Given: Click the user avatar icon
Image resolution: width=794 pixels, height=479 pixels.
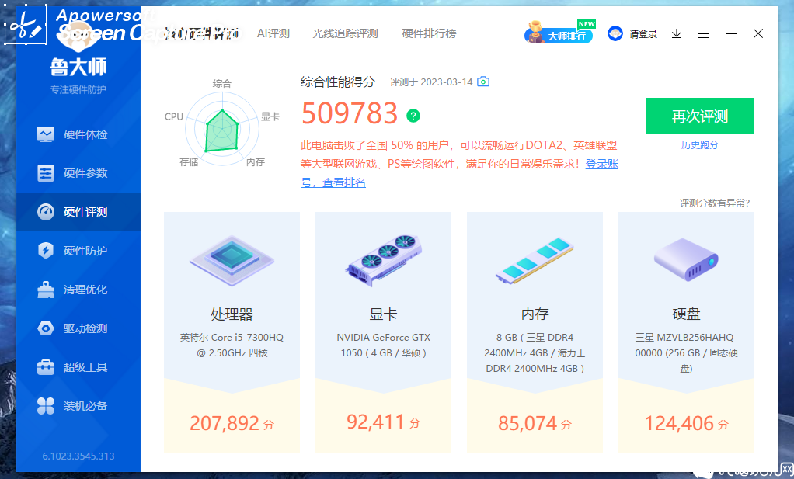Looking at the screenshot, I should [615, 33].
